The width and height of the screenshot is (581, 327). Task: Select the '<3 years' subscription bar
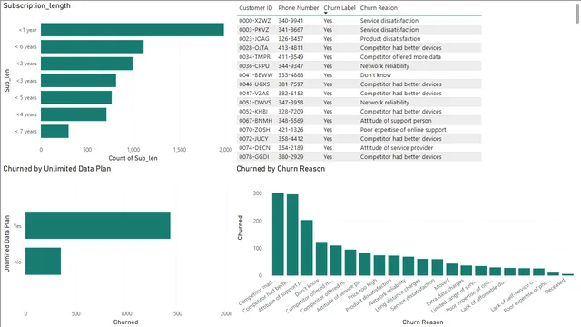click(78, 81)
